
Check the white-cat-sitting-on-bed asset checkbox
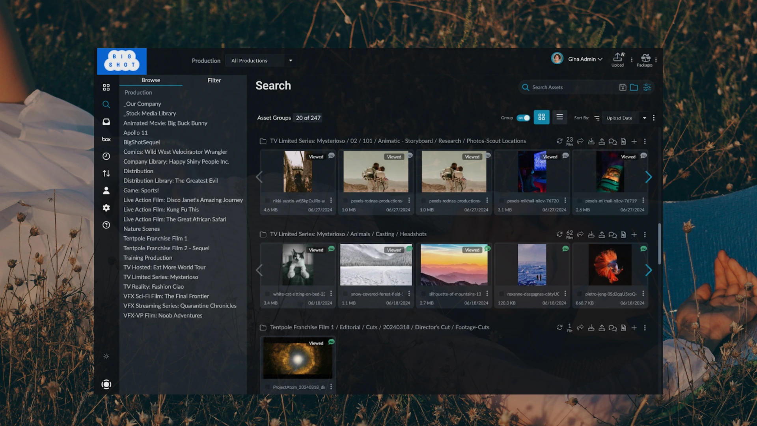[268, 294]
